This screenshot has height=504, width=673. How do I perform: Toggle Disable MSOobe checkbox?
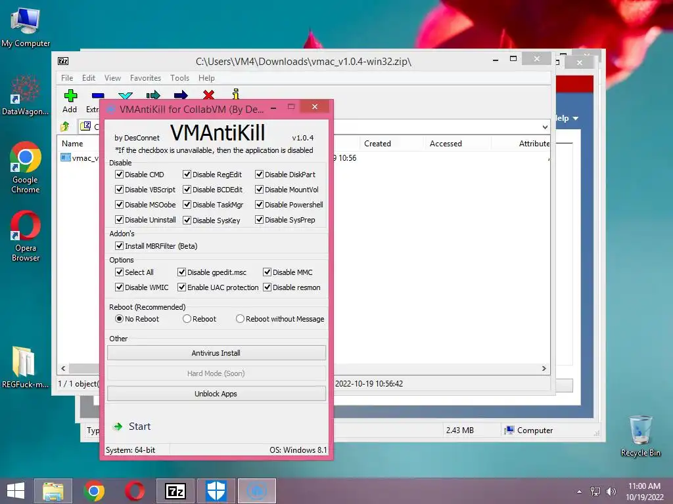120,205
